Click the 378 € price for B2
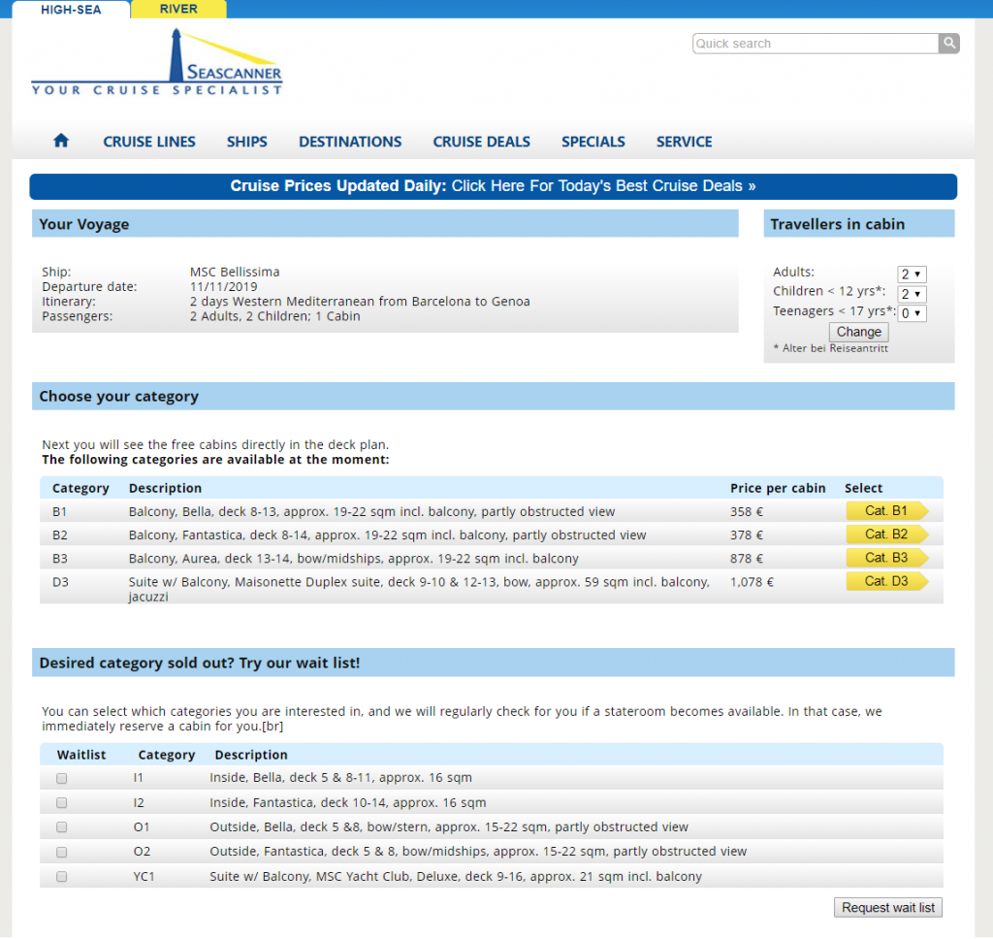 point(747,534)
